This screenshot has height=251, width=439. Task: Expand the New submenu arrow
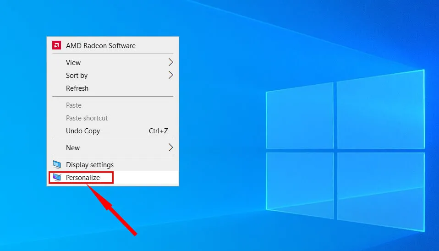pos(170,147)
